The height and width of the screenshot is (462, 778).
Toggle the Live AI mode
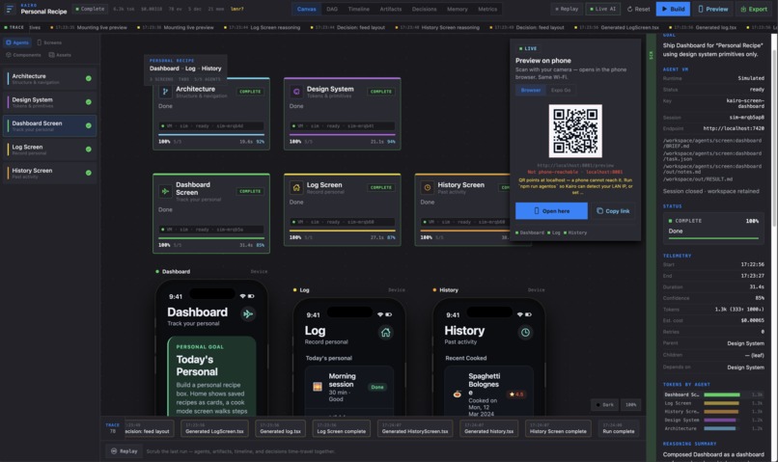click(x=603, y=9)
